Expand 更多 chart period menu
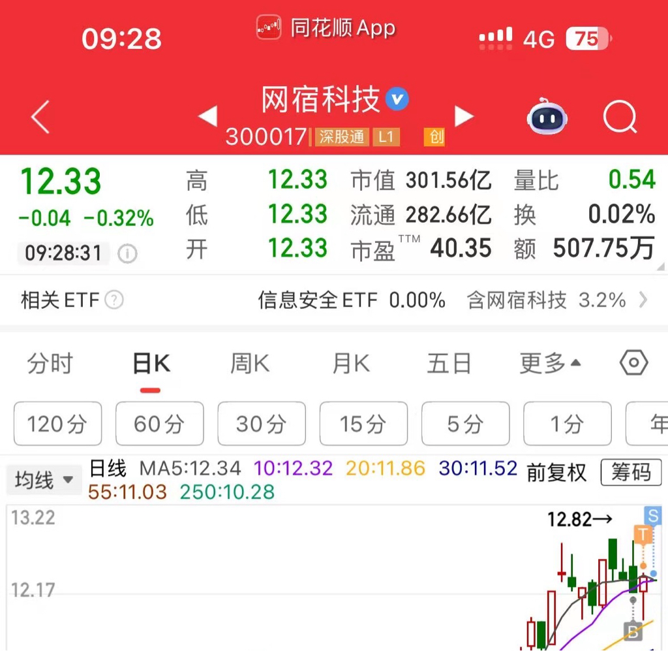Image resolution: width=668 pixels, height=651 pixels. [550, 363]
